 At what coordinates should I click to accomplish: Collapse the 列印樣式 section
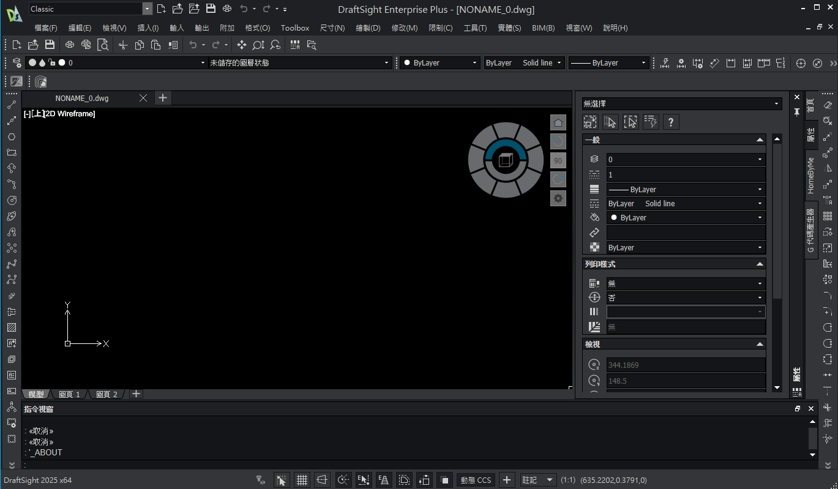click(x=760, y=264)
